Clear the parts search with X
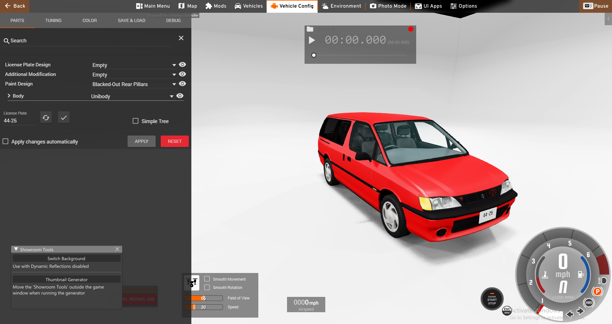This screenshot has width=612, height=324. pyautogui.click(x=181, y=38)
